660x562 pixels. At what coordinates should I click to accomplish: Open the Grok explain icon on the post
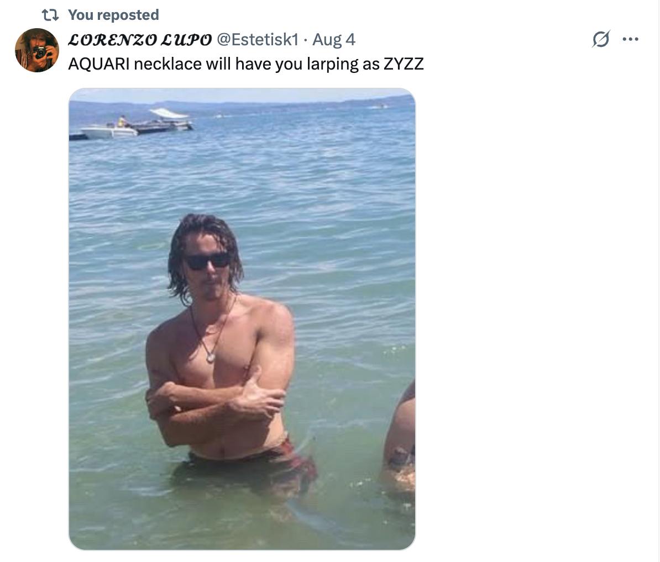(x=601, y=39)
